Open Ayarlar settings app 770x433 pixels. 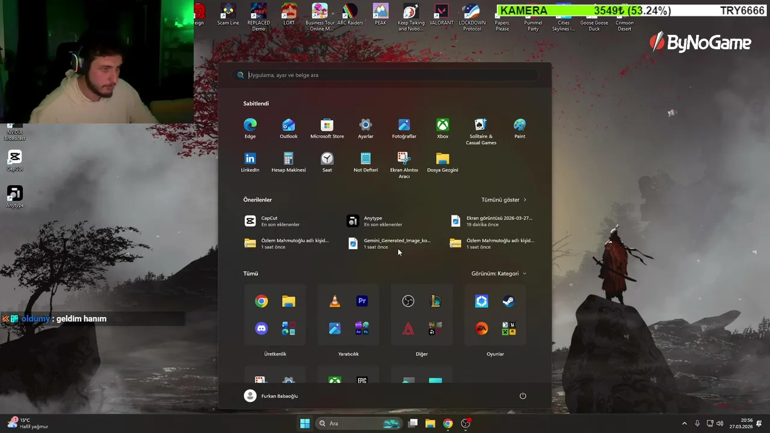click(x=365, y=128)
